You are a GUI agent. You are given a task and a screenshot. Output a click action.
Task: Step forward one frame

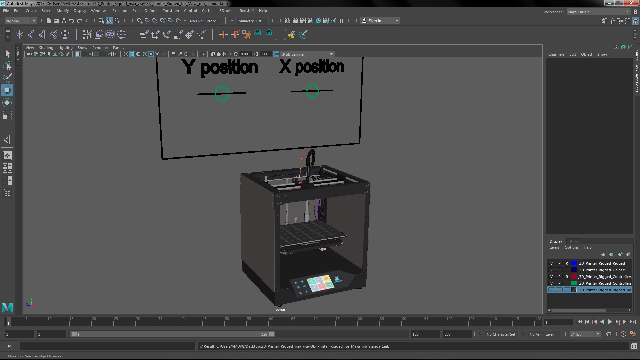[x=625, y=322]
